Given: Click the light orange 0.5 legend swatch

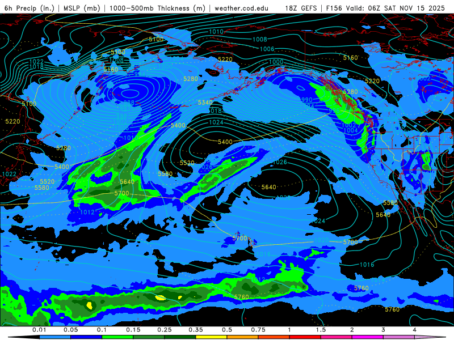Looking at the screenshot, I should [x=243, y=337].
